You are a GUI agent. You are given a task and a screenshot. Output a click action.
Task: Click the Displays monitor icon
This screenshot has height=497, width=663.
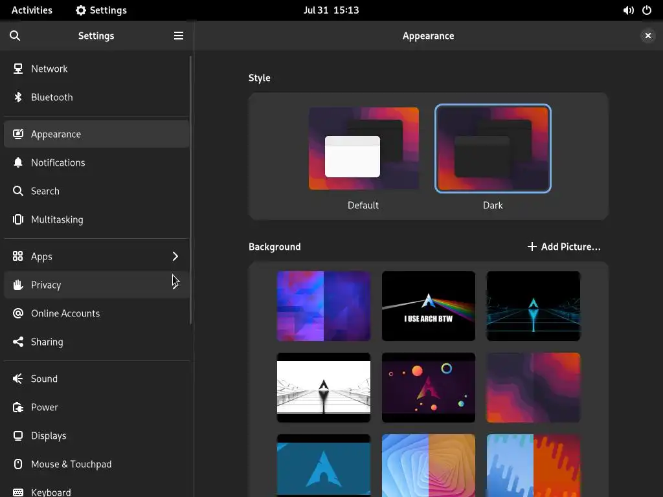pyautogui.click(x=17, y=436)
